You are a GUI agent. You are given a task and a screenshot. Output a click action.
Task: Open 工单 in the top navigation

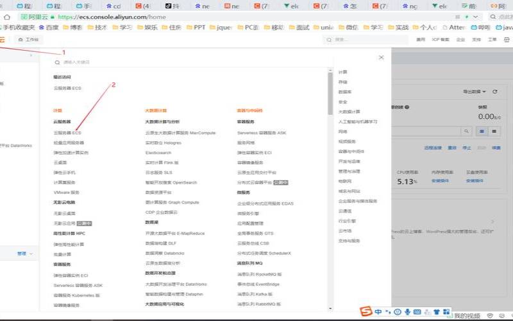492,40
